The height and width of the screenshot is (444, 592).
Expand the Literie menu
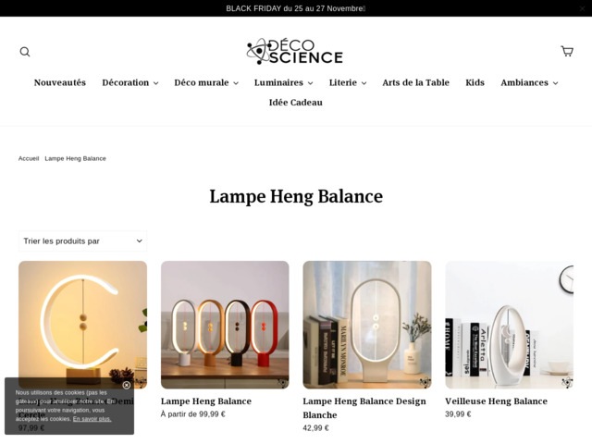pos(348,82)
